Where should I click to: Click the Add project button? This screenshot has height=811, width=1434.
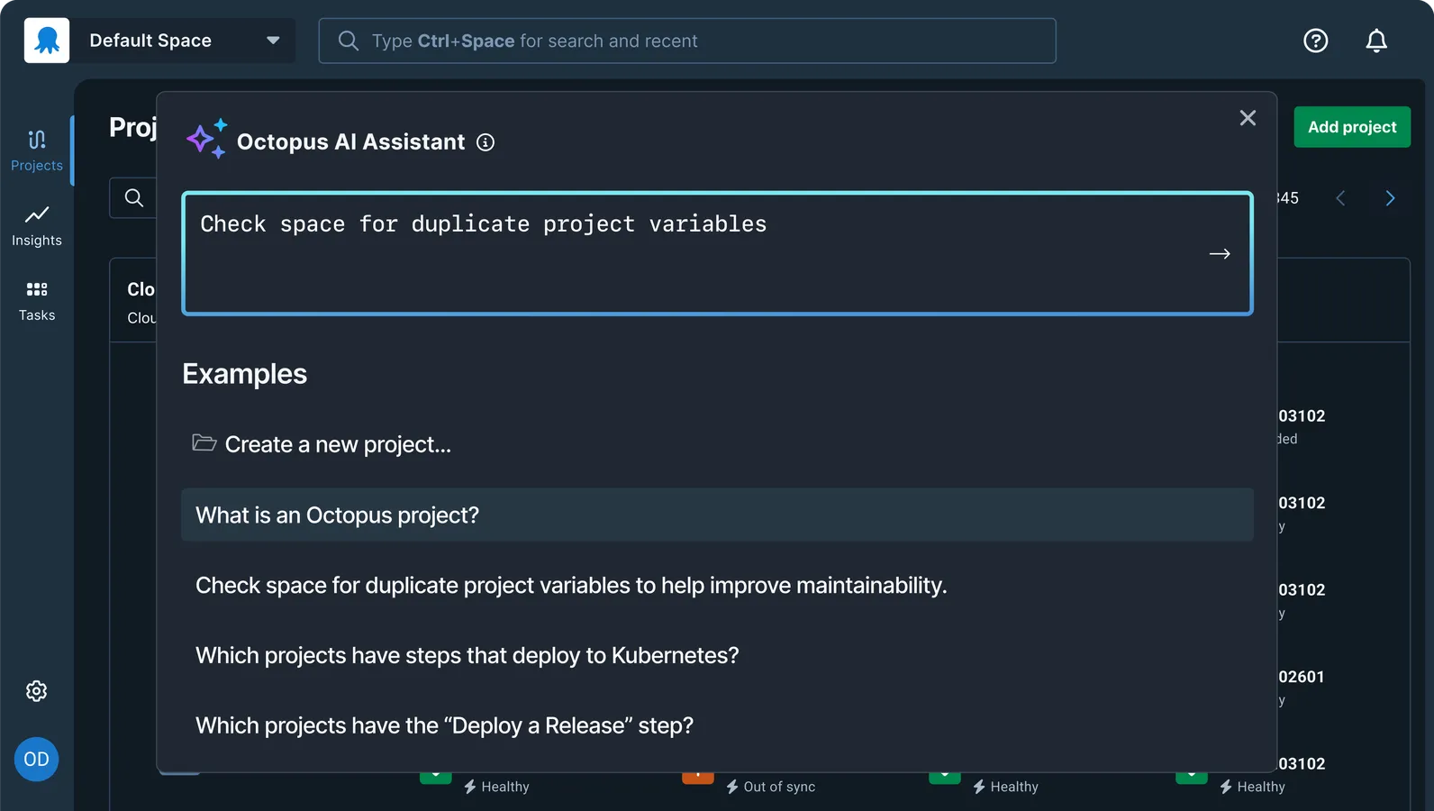(x=1352, y=127)
